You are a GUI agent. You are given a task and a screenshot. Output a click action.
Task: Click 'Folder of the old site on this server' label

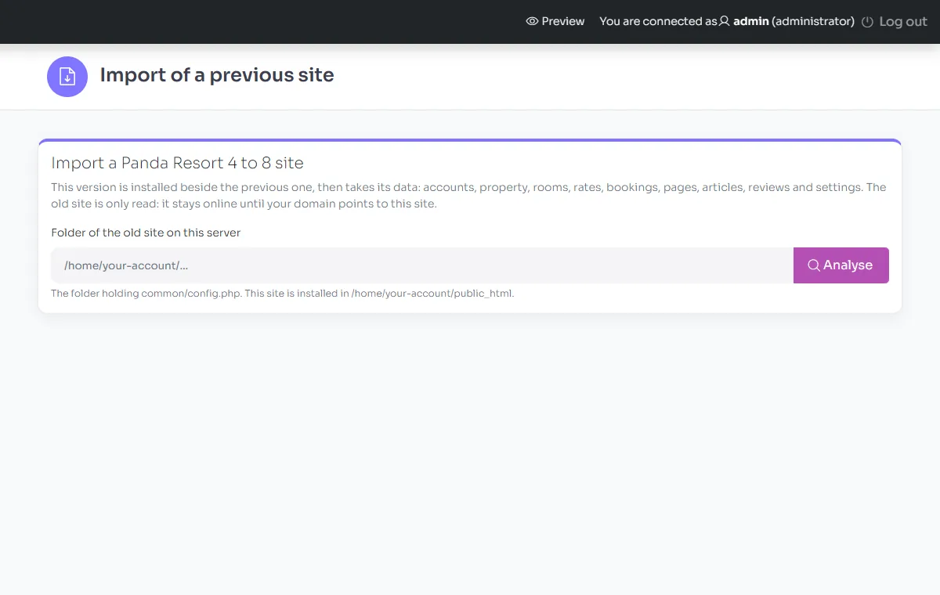146,233
